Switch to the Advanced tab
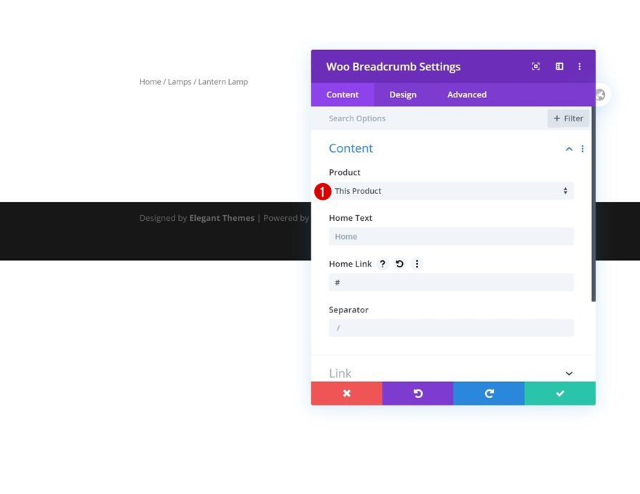Viewport: 640px width, 494px height. click(466, 94)
